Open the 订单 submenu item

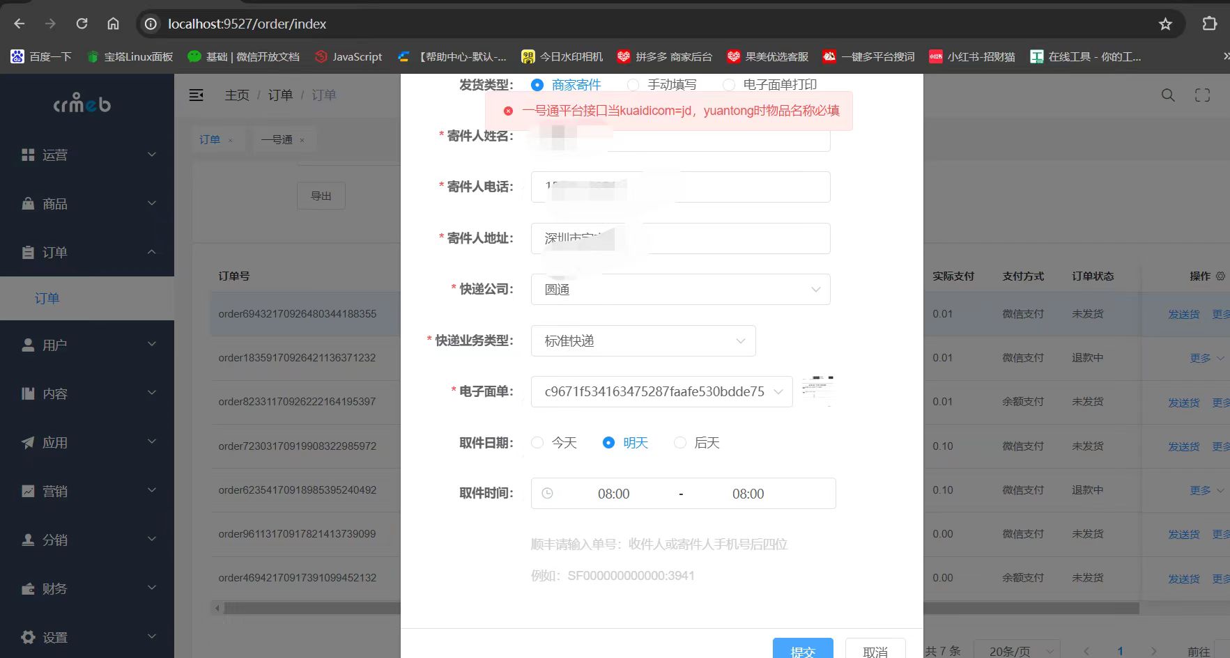87,299
